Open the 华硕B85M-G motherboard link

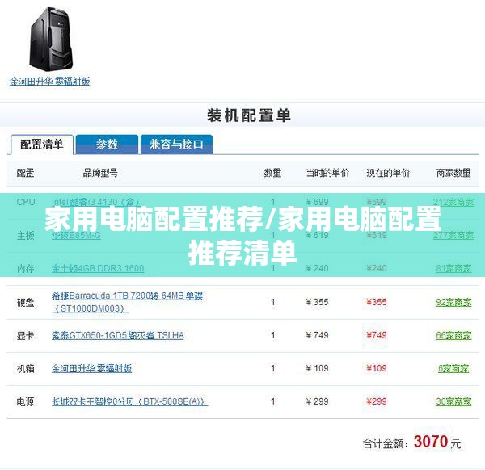coord(76,236)
